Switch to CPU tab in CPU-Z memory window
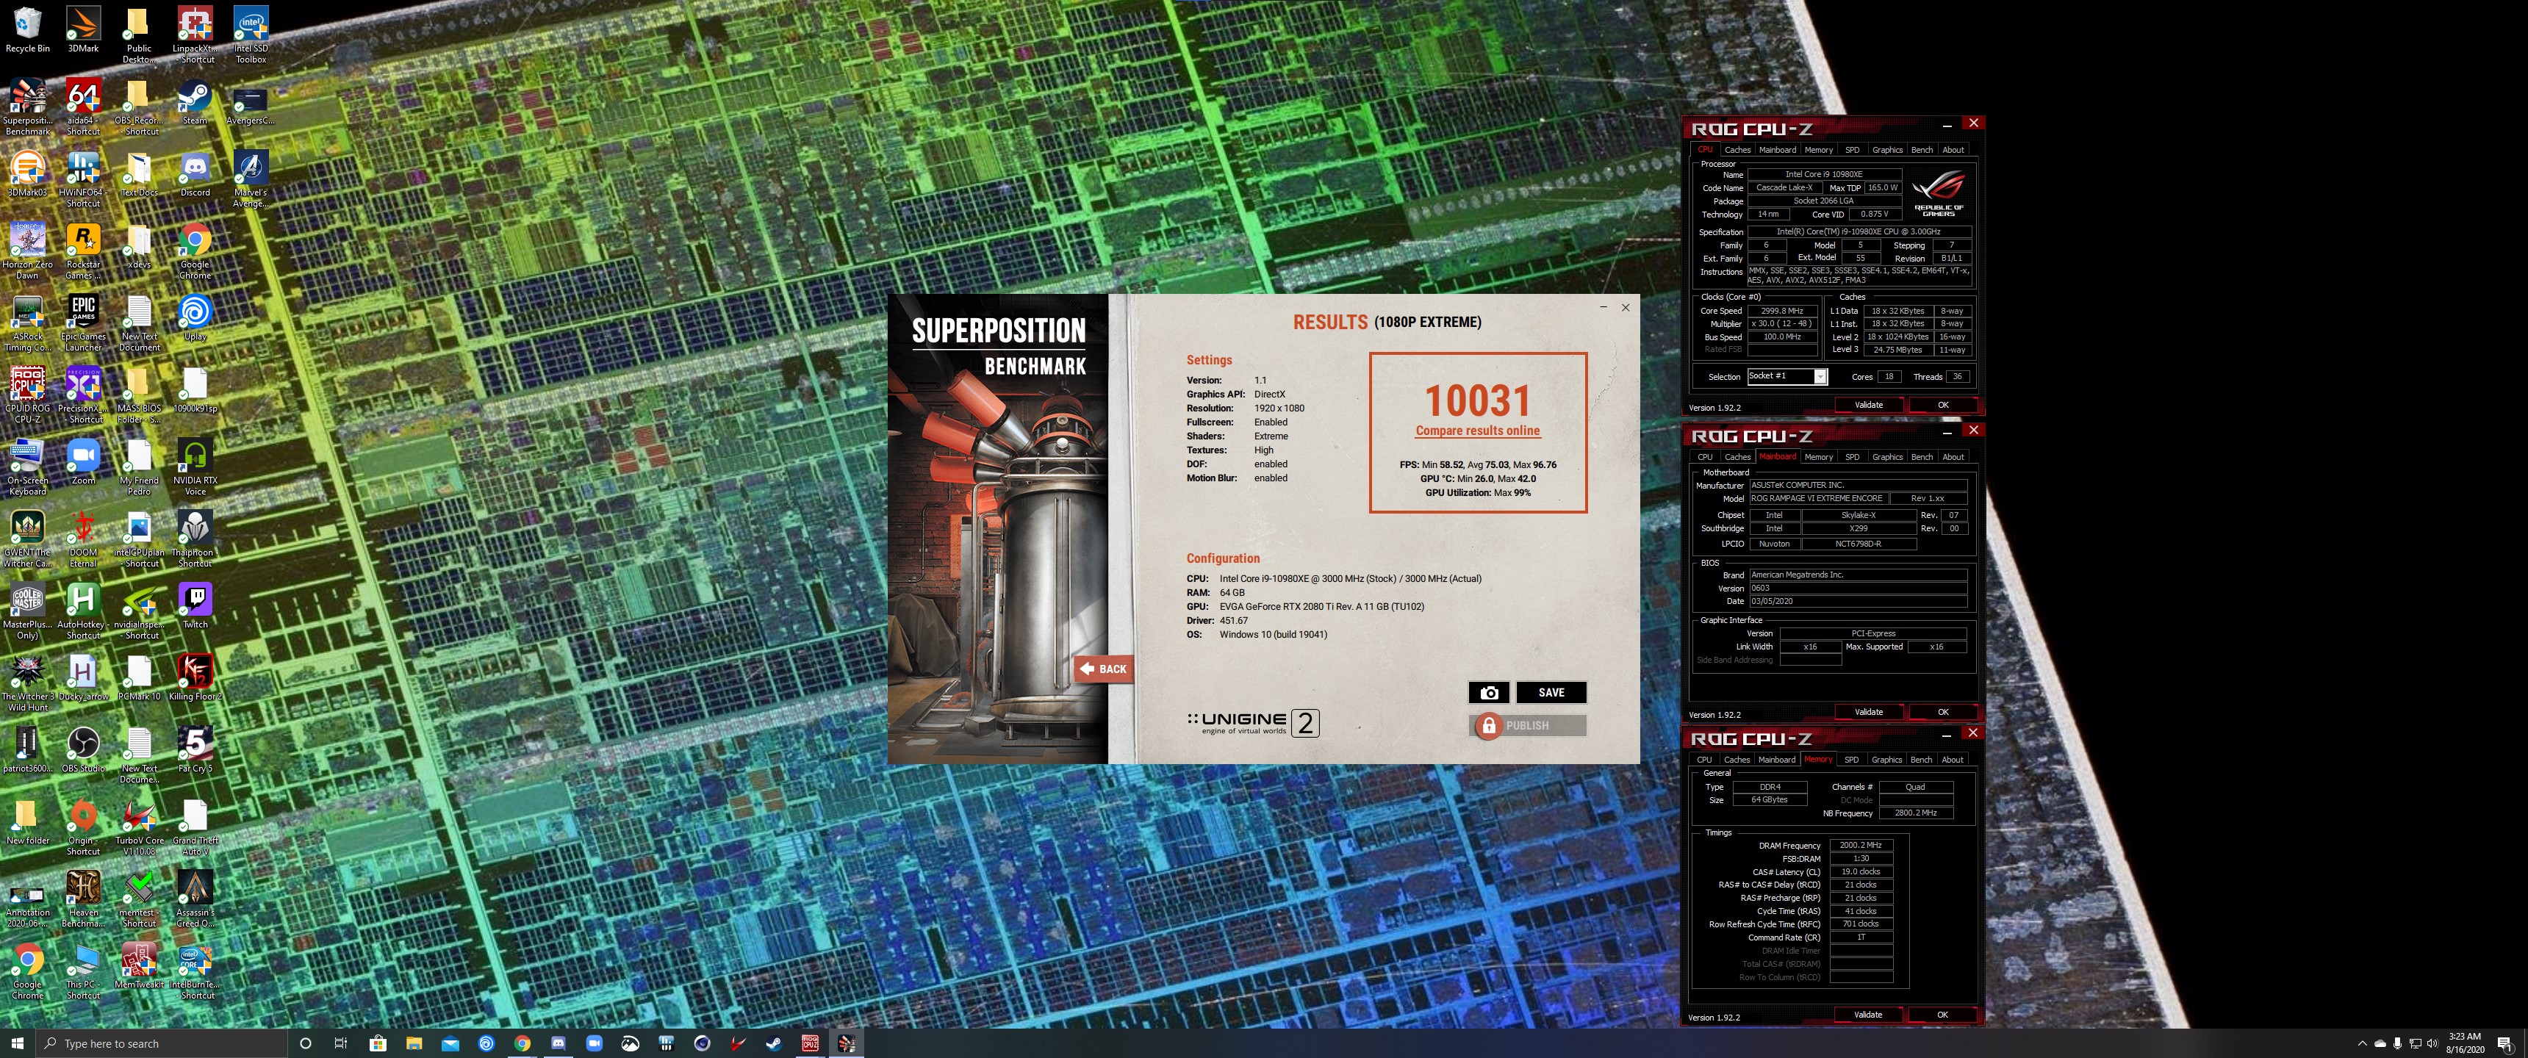 click(1705, 760)
